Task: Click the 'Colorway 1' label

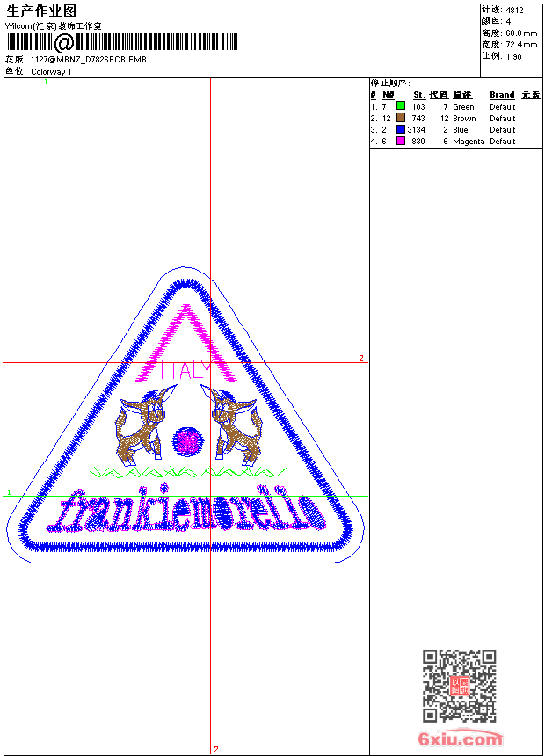Action: 51,72
